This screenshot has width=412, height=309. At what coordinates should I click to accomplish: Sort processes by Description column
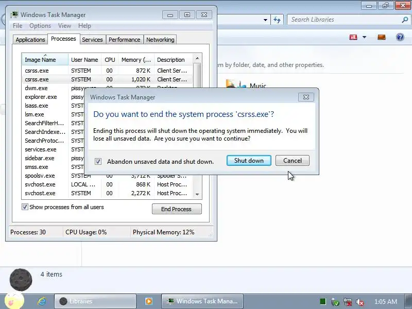(174, 60)
